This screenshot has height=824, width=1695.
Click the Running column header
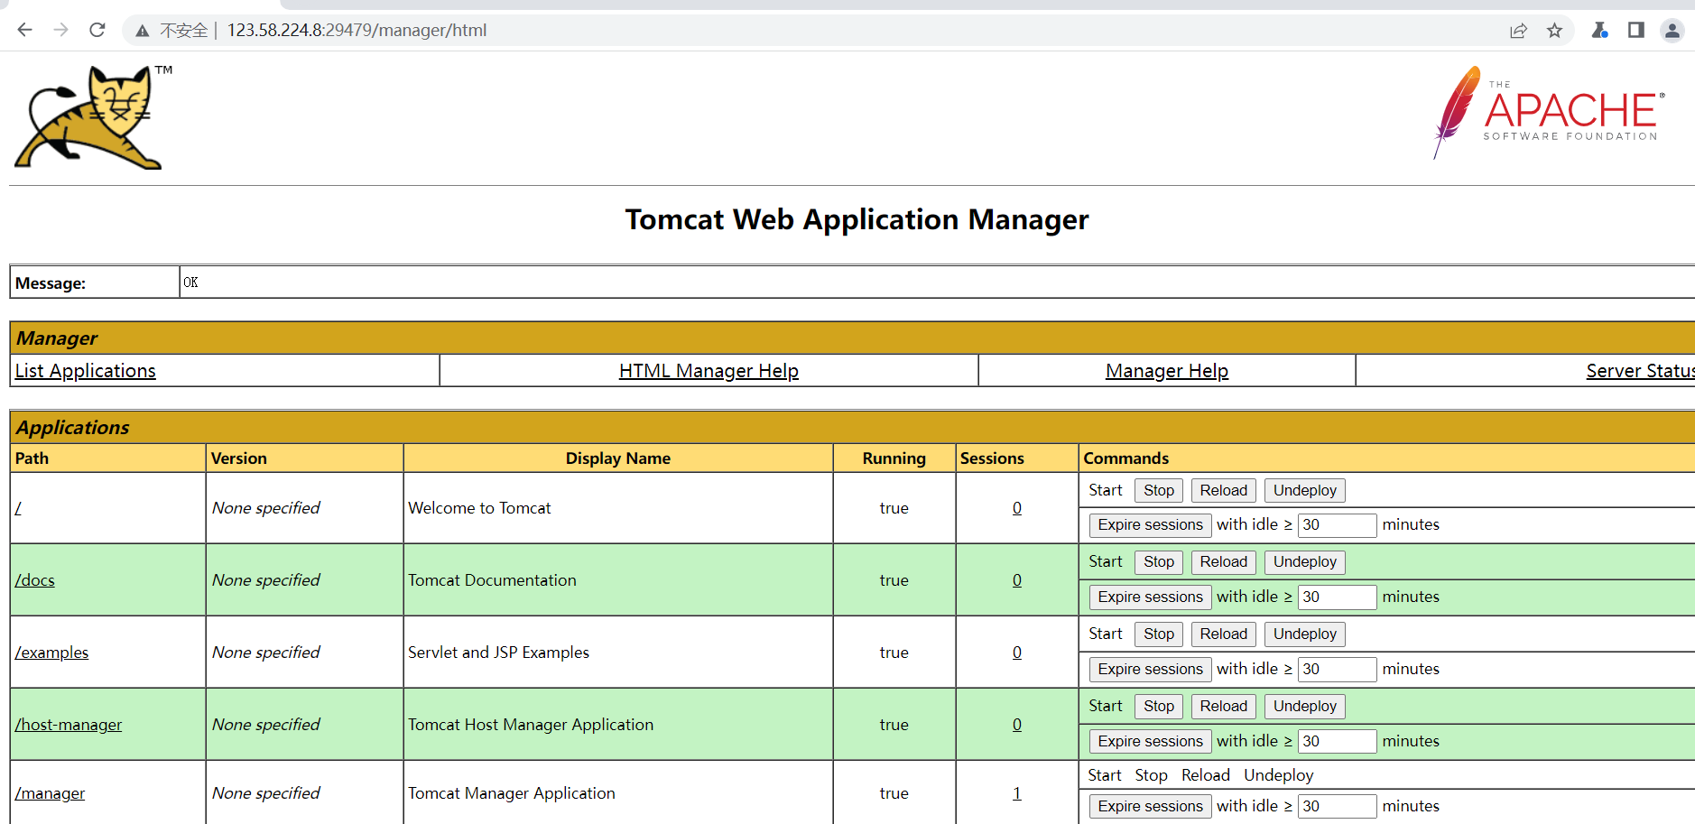coord(894,458)
